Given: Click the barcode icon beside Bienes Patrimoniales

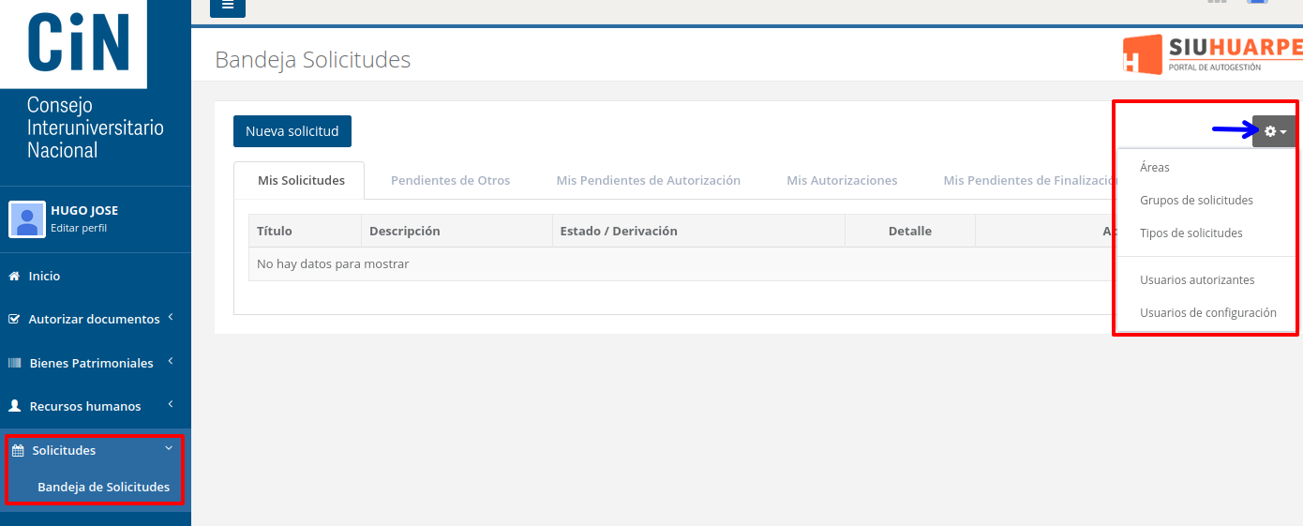Looking at the screenshot, I should tap(15, 363).
